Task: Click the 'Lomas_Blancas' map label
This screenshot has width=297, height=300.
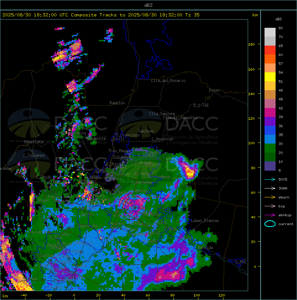Action: point(205,221)
